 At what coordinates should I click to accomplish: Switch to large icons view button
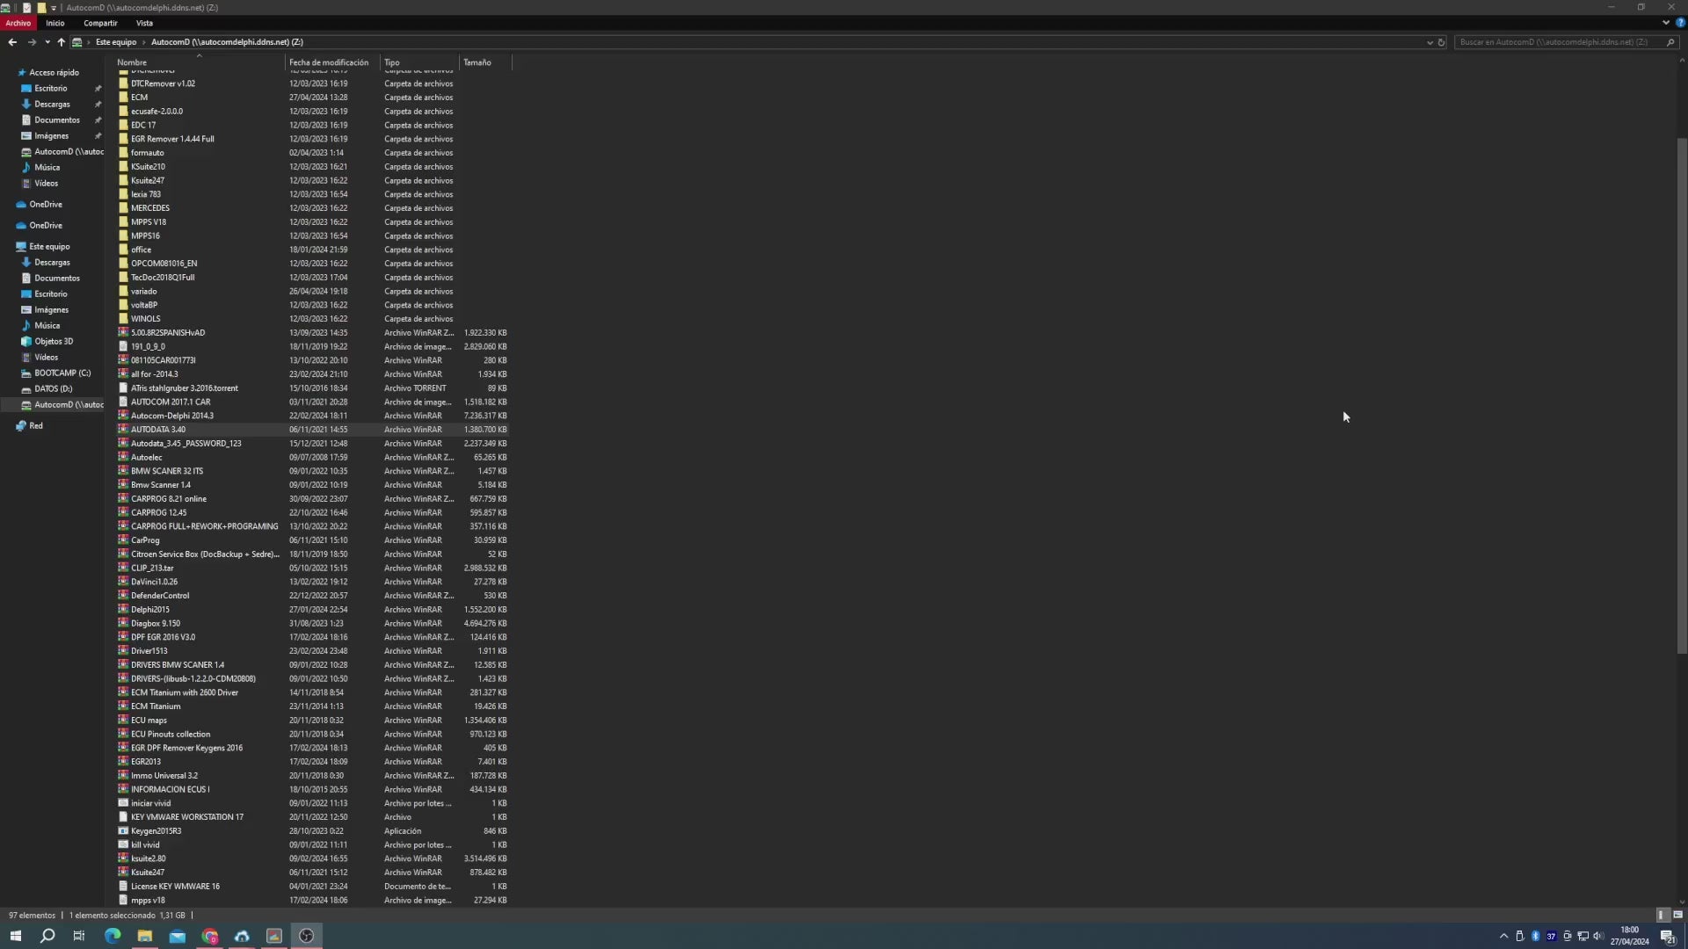[x=1677, y=915]
